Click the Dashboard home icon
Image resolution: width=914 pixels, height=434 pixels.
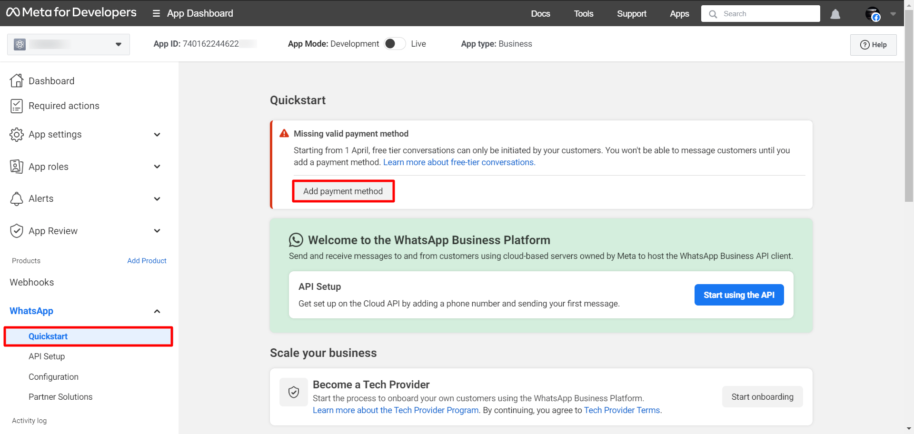click(17, 81)
